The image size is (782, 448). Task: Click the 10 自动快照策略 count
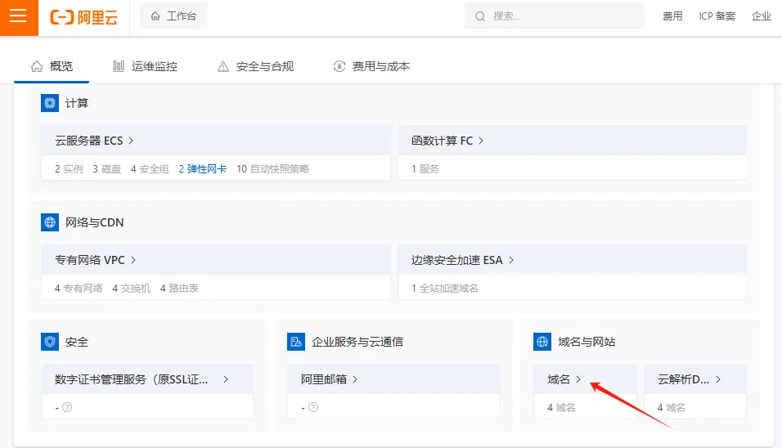(x=273, y=169)
